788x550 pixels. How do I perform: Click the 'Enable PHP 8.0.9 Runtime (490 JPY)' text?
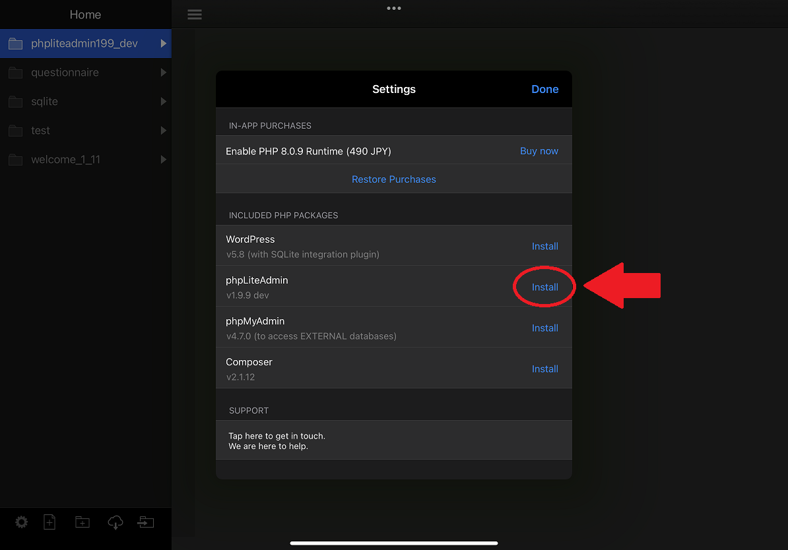click(x=308, y=151)
